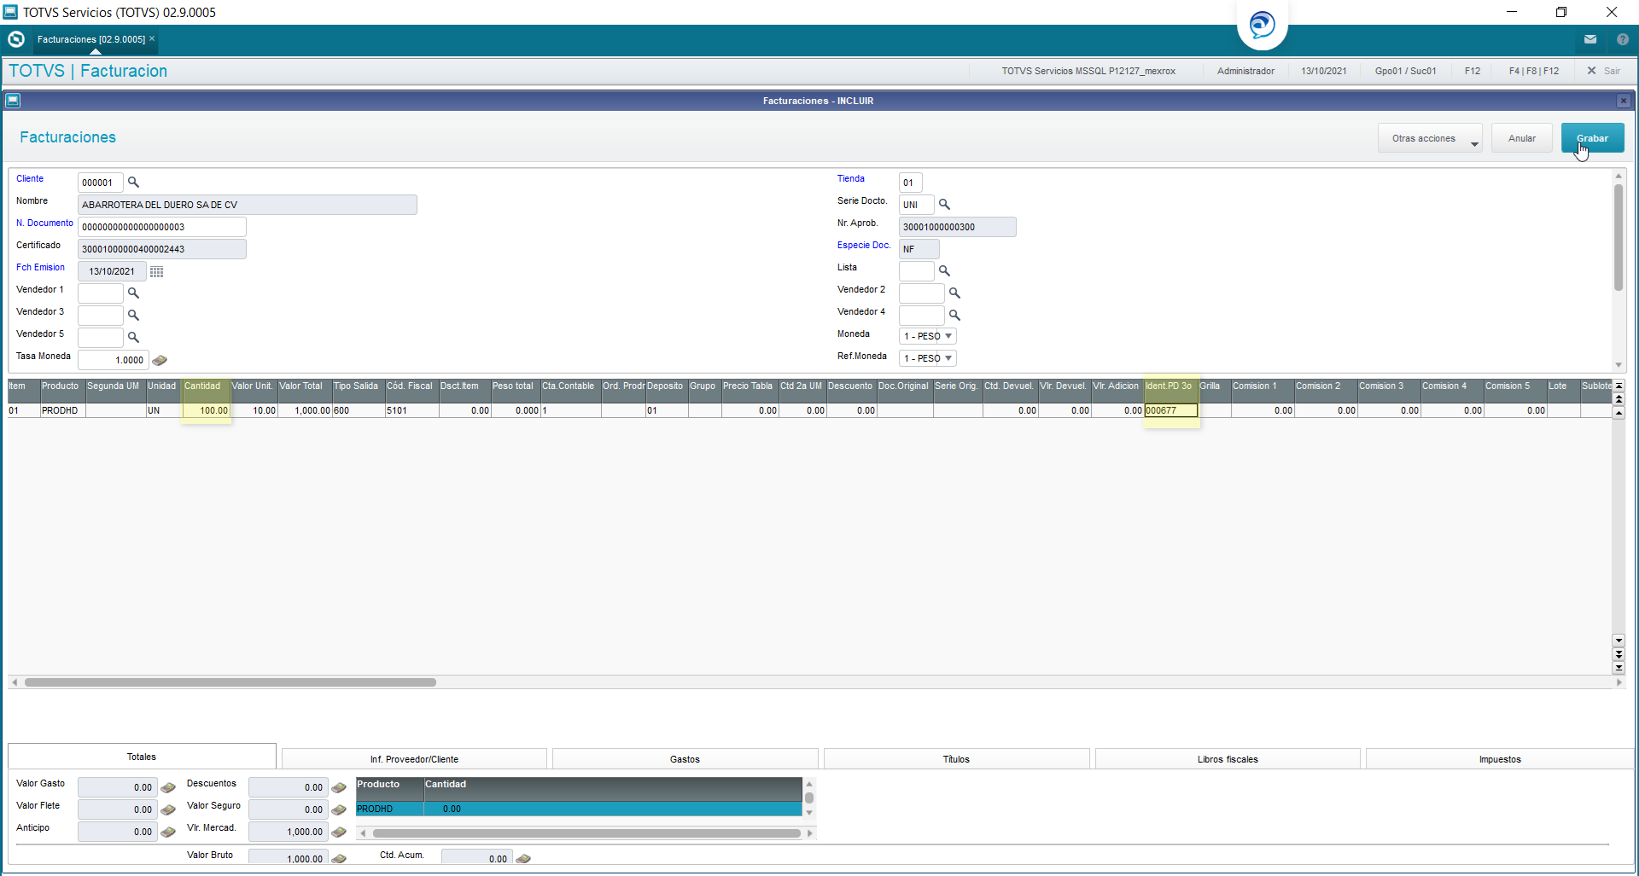
Task: Click Valor Bruto calculator icon
Action: [x=339, y=859]
